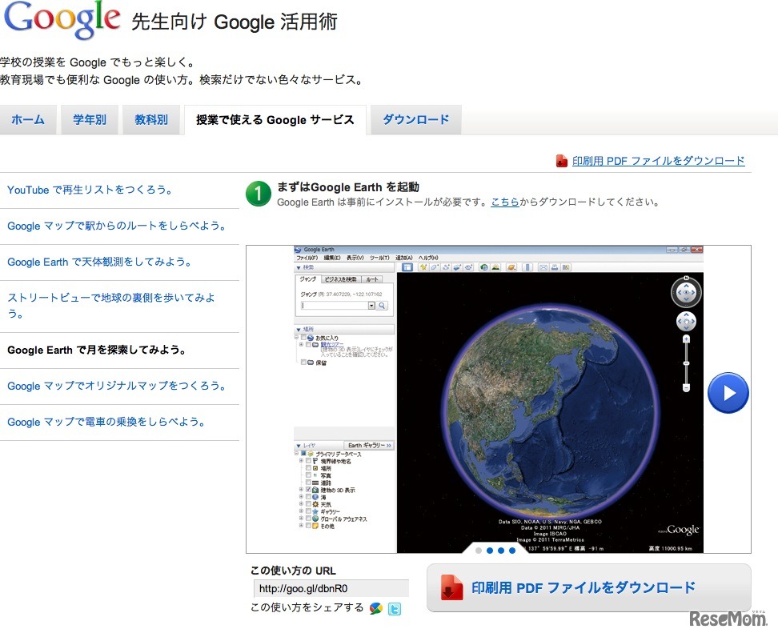Toggle the 建物の 3D 表示 layer checkbox
This screenshot has height=637, width=778.
click(x=309, y=490)
